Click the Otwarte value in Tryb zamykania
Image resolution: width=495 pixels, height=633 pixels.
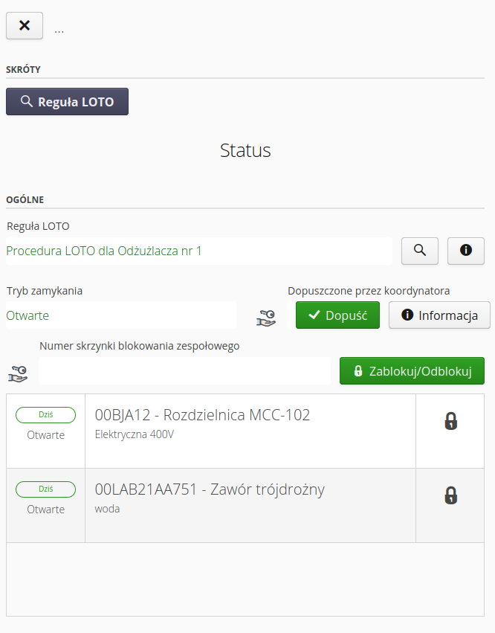pyautogui.click(x=27, y=315)
